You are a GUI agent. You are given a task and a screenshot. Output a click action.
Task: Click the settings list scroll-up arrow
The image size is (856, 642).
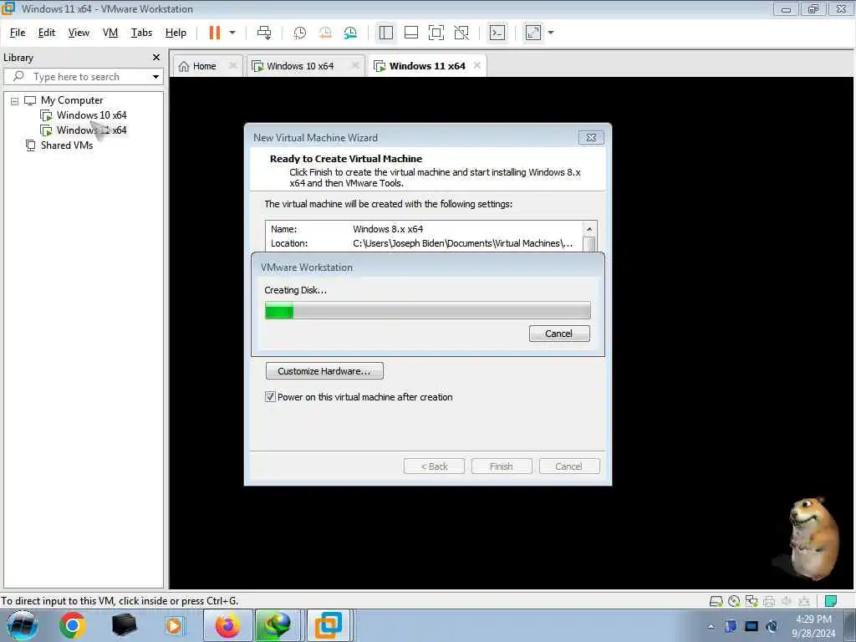[x=589, y=229]
